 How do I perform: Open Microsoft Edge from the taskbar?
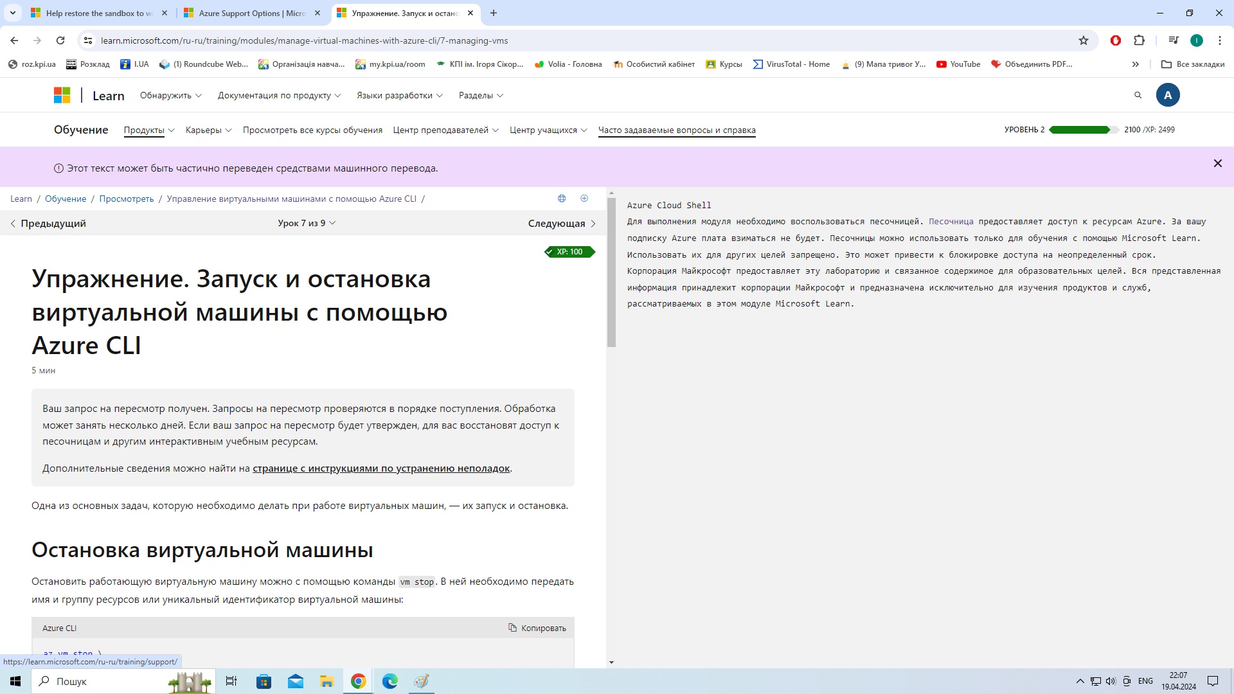pos(389,681)
